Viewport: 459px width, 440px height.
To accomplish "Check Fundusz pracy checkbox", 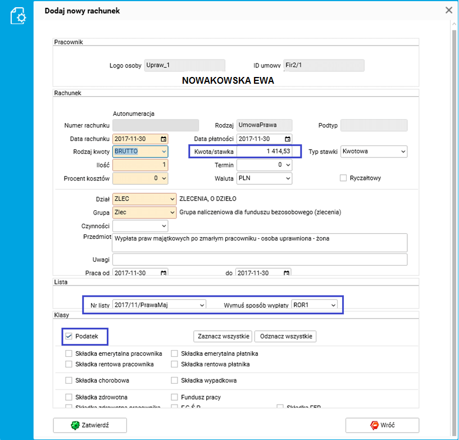I will tap(175, 397).
